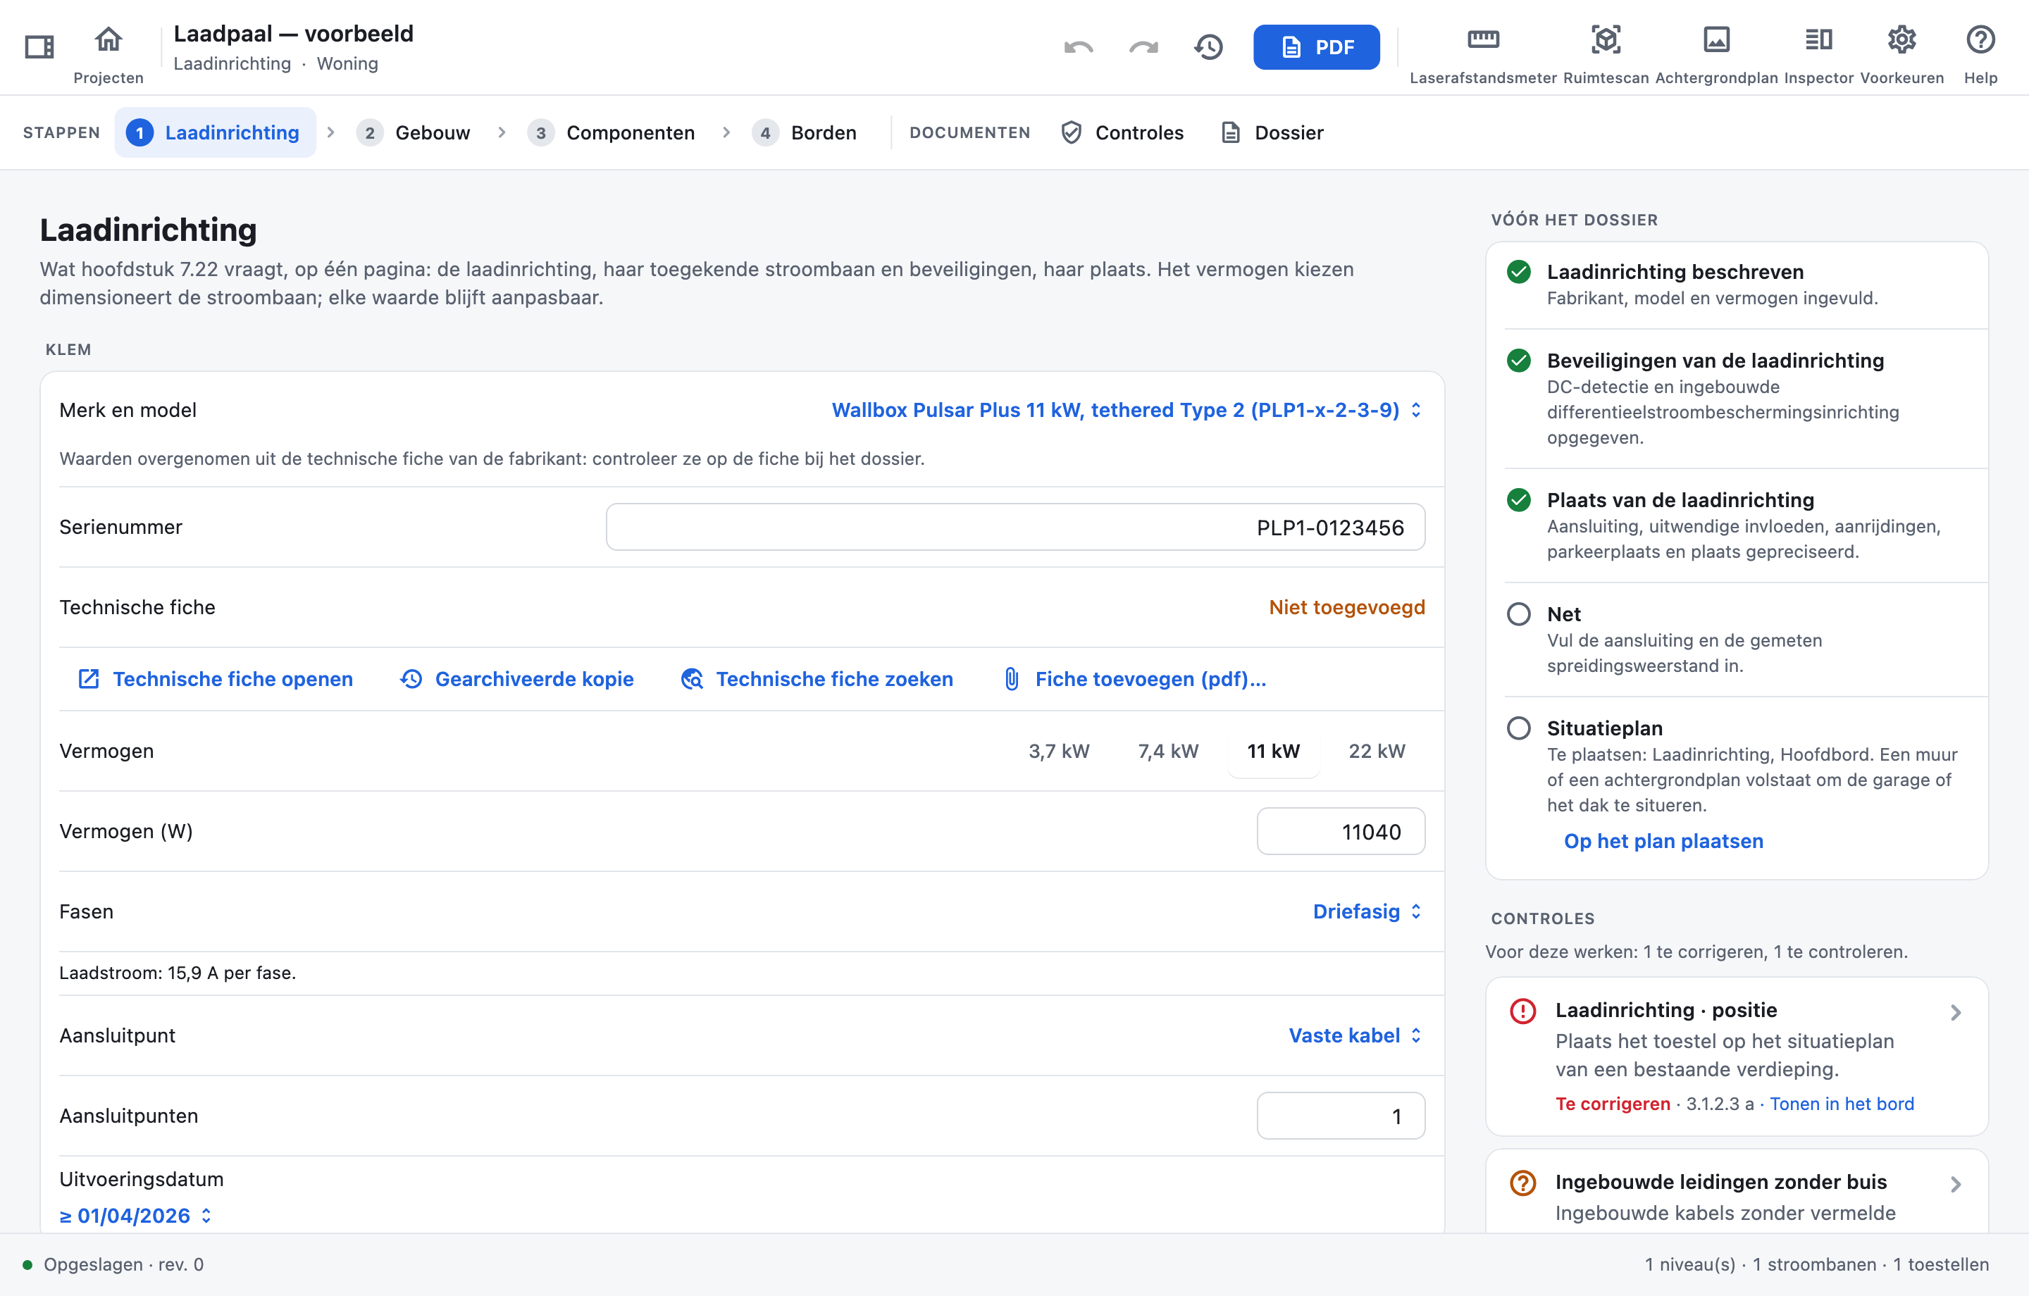Search with Technische fiche zoeken
Viewport: 2029px width, 1296px height.
point(817,679)
